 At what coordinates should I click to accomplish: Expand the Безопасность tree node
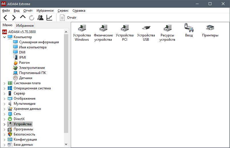tap(5, 134)
